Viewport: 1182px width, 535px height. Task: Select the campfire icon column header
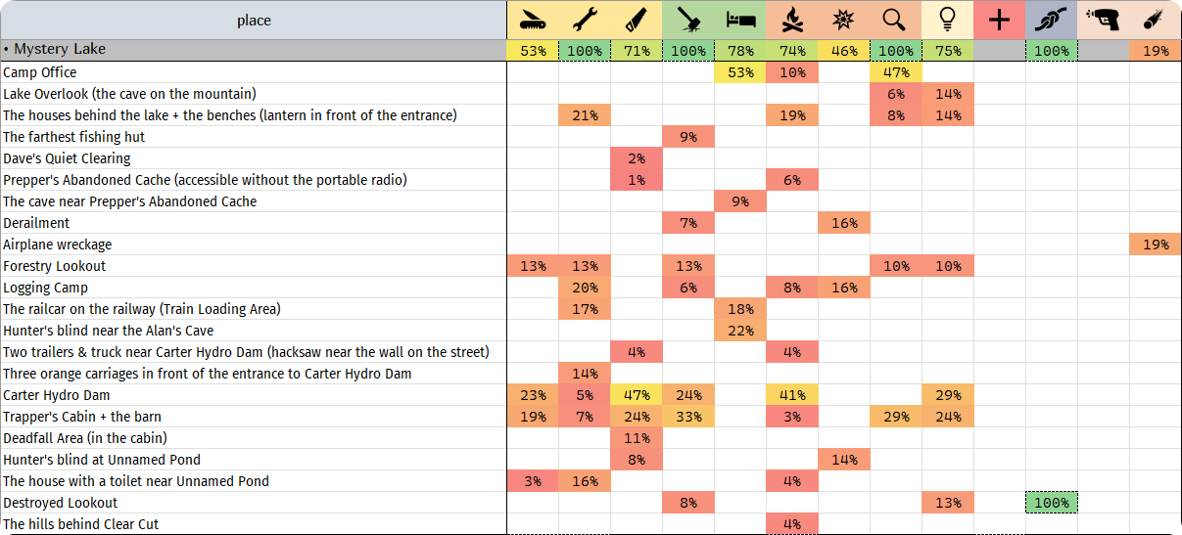click(x=792, y=20)
